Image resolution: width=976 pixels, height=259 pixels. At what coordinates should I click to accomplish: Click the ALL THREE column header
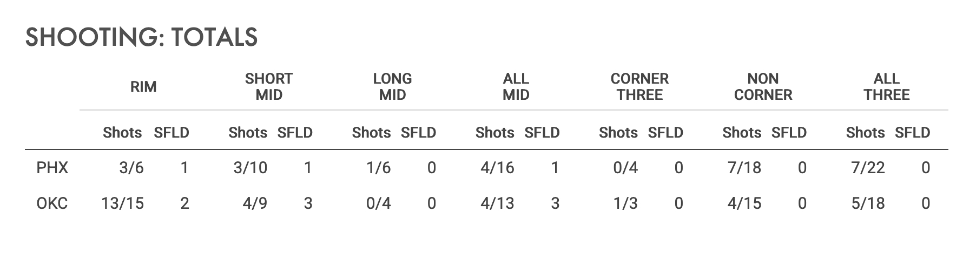click(x=886, y=87)
